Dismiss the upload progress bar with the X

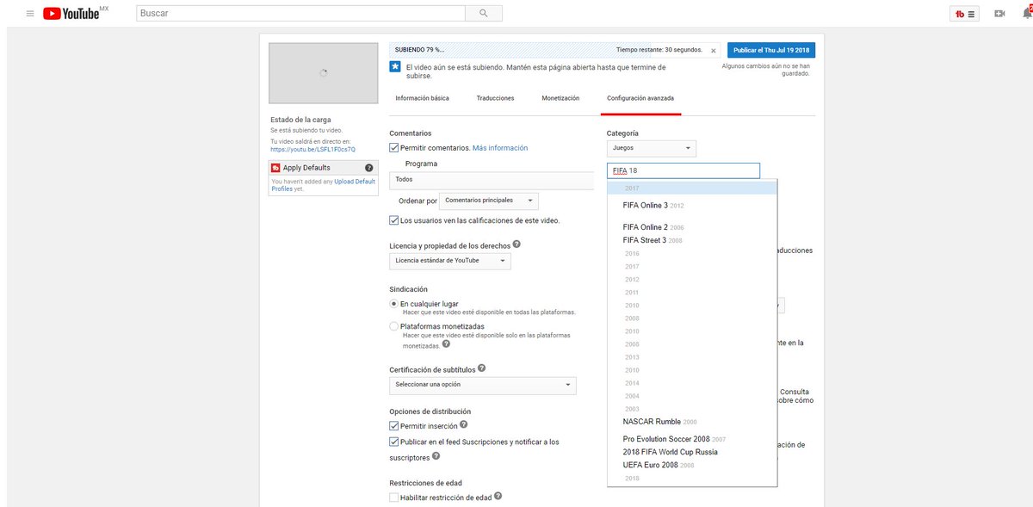(x=713, y=51)
